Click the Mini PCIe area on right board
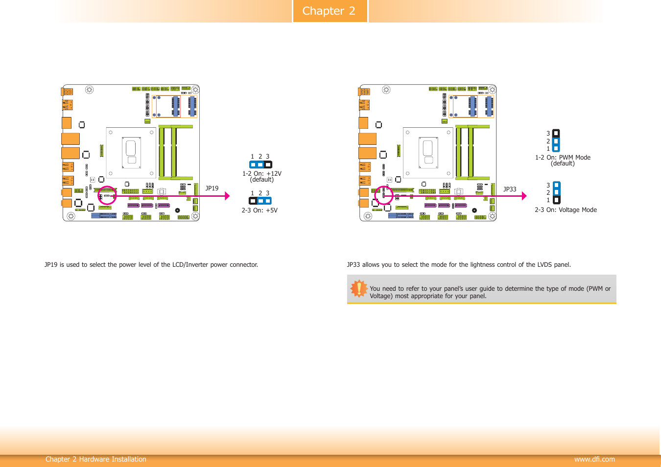 click(472, 106)
